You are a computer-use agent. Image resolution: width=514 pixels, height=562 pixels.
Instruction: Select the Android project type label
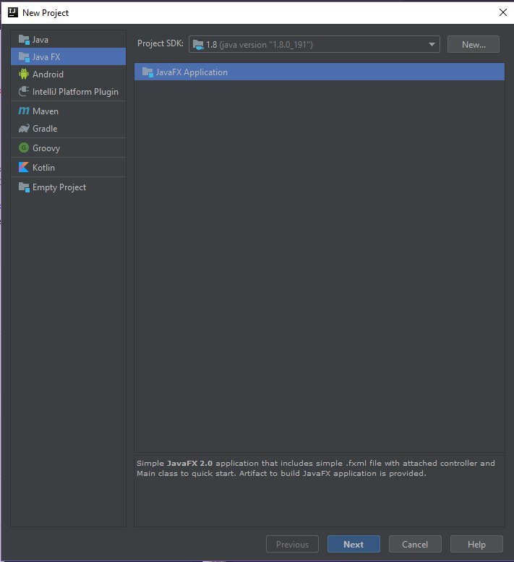pyautogui.click(x=48, y=74)
